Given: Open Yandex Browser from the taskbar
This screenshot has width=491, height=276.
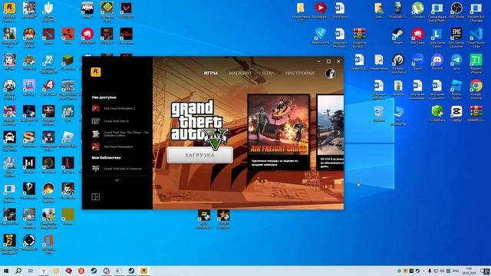Looking at the screenshot, I should point(44,271).
